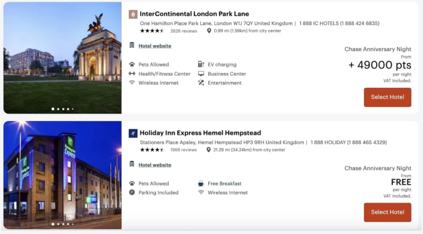Viewport: 423px width, 234px height.
Task: Click the Health/Fitness Center dumbbell icon
Action: [132, 73]
